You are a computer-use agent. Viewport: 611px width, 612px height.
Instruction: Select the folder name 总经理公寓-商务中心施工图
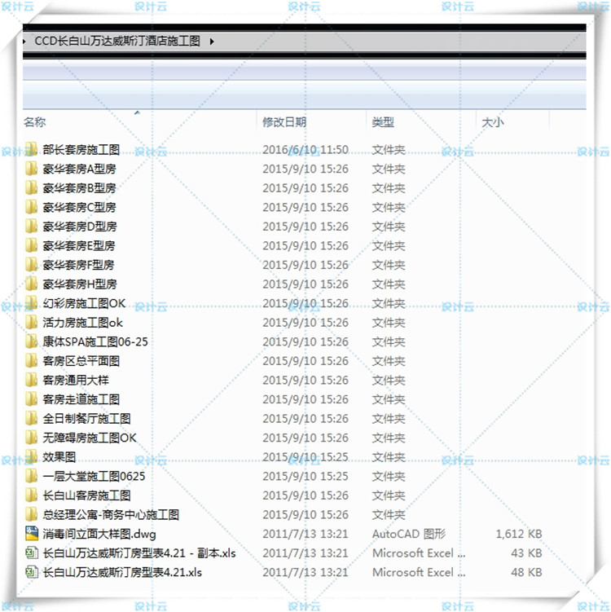(x=111, y=514)
